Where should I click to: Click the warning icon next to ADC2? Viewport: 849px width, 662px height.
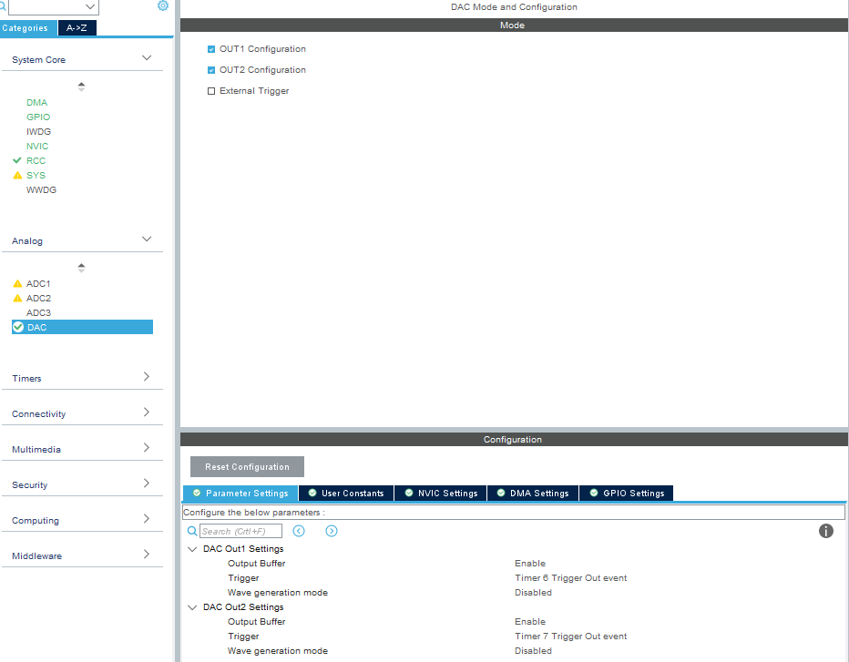coord(17,299)
